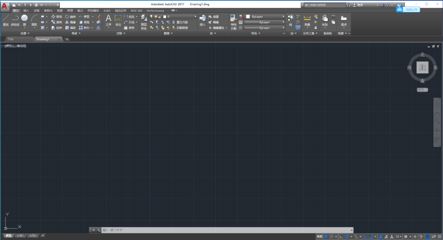Click the Save icon in quick access toolbar
443x240 pixels.
(25, 5)
